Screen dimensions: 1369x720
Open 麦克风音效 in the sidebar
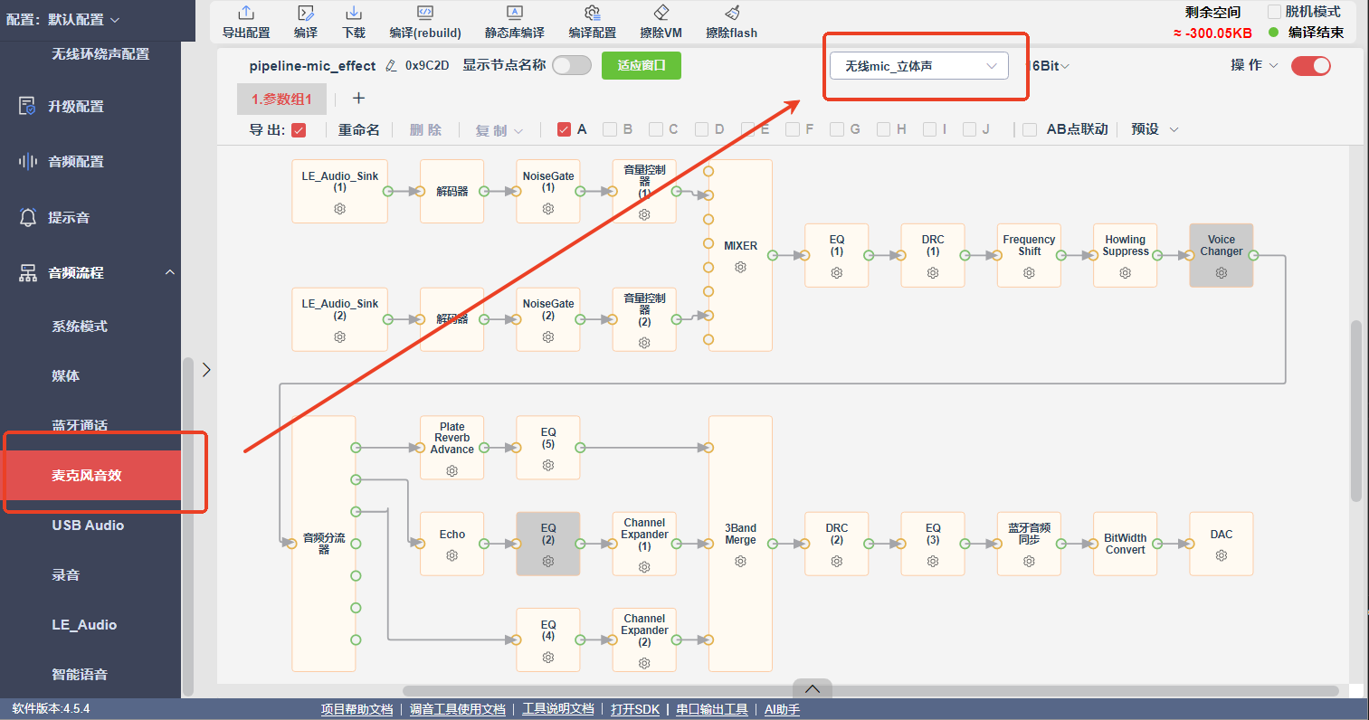click(90, 475)
